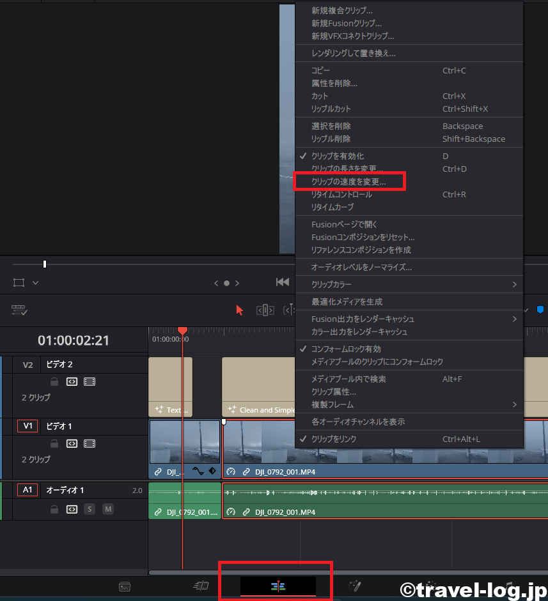Activate the Trim Edit Mode tool

coord(265,310)
